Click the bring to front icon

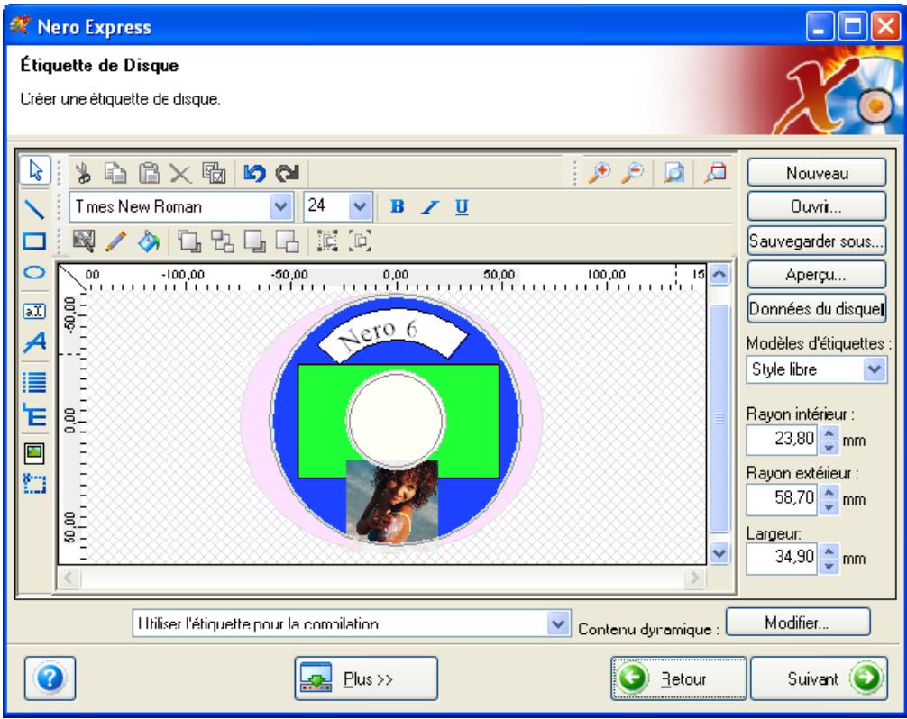189,241
